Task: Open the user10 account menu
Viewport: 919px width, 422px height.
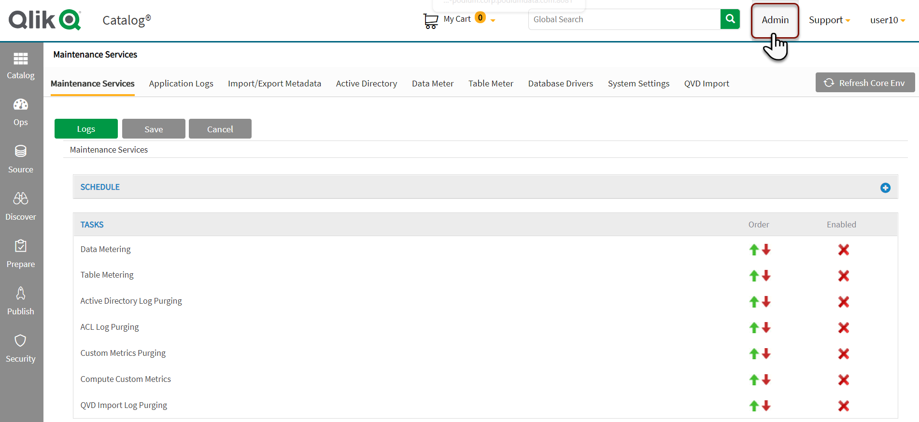Action: coord(888,20)
